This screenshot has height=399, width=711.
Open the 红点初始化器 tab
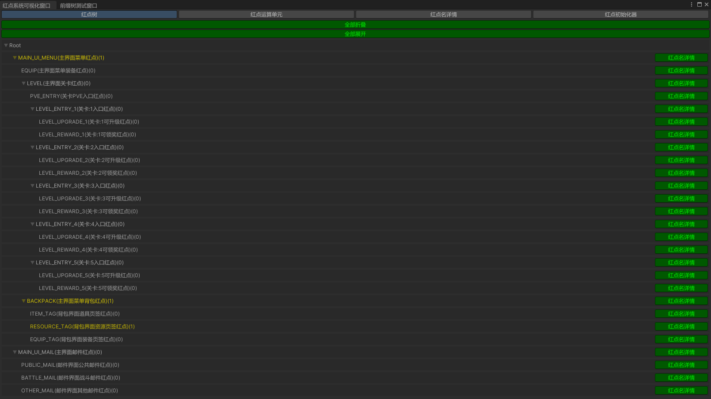tap(621, 15)
